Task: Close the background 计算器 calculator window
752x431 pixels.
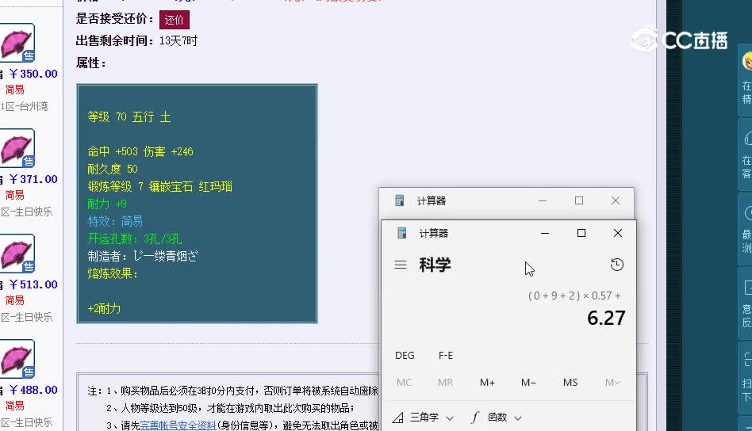Action: click(x=616, y=200)
